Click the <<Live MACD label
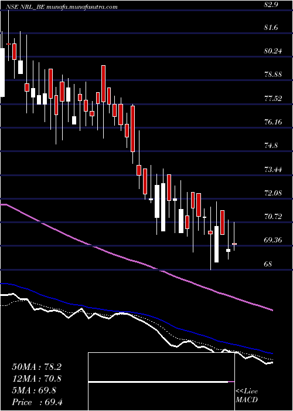 (x=247, y=396)
